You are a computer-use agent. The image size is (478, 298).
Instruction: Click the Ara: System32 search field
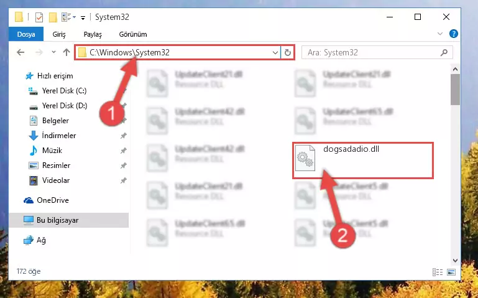[377, 52]
